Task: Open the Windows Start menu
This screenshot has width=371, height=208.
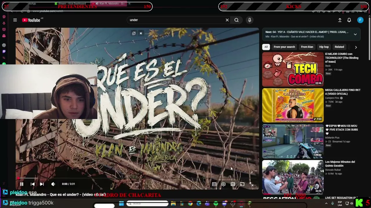Action: [x=121, y=204]
